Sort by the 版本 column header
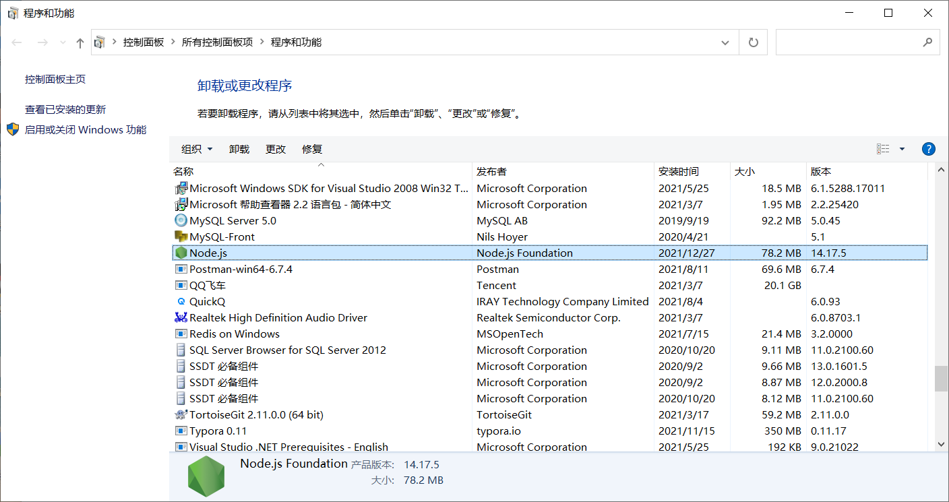This screenshot has width=949, height=502. click(x=867, y=171)
